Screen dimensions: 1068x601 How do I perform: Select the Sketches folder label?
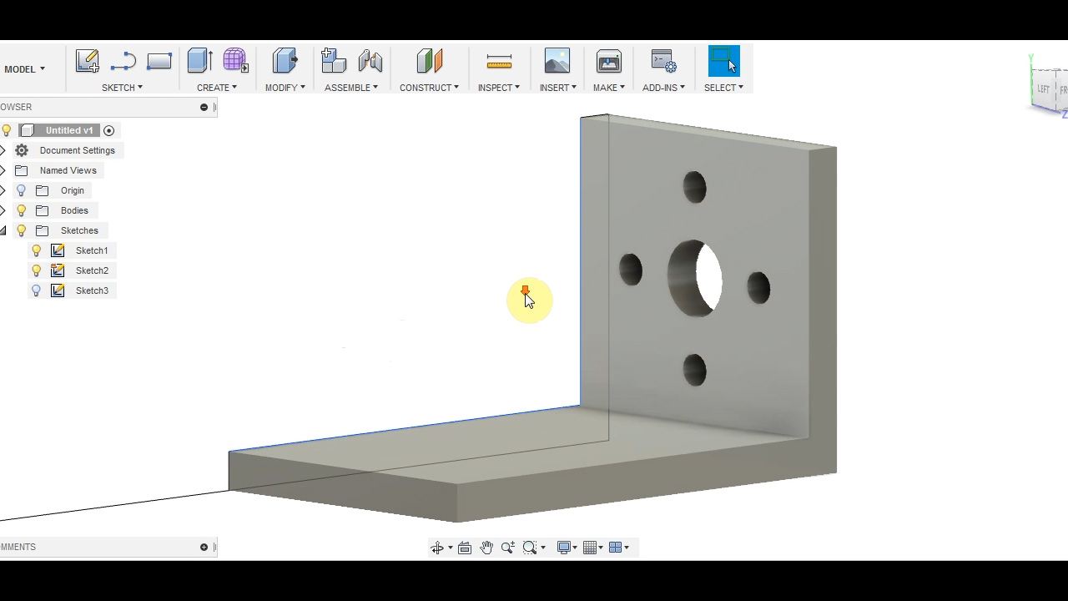[79, 230]
